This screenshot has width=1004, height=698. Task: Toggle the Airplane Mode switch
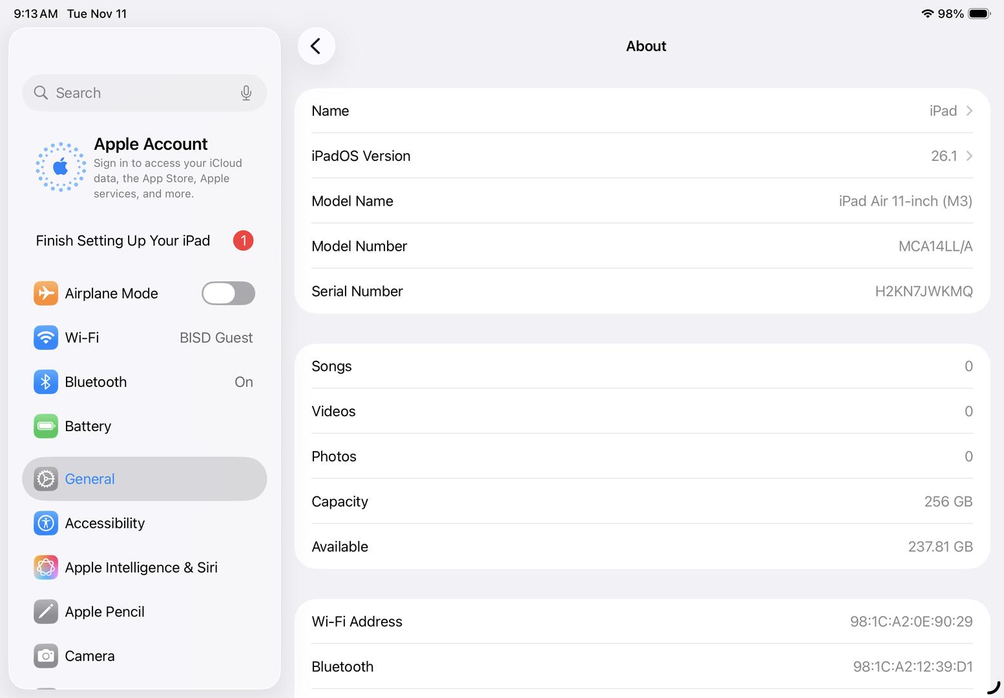228,293
